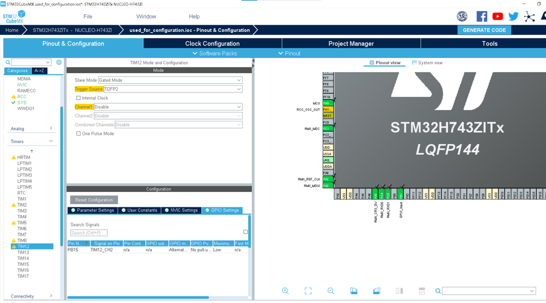Open the YouTube icon link

497,16
